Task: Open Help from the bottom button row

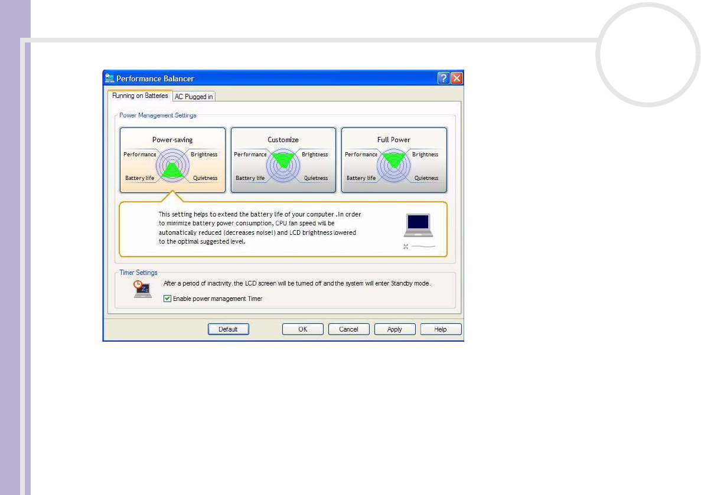Action: point(441,329)
